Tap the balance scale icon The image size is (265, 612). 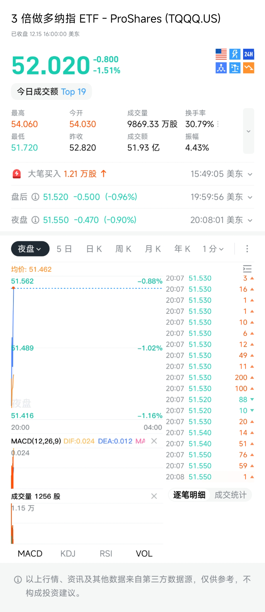coord(235,68)
